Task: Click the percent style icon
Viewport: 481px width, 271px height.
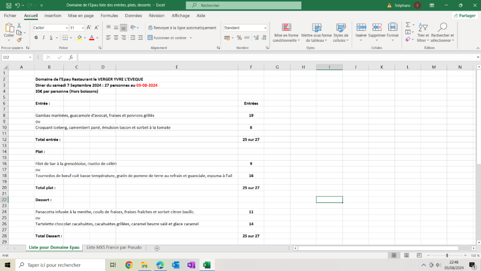Action: pos(239,38)
